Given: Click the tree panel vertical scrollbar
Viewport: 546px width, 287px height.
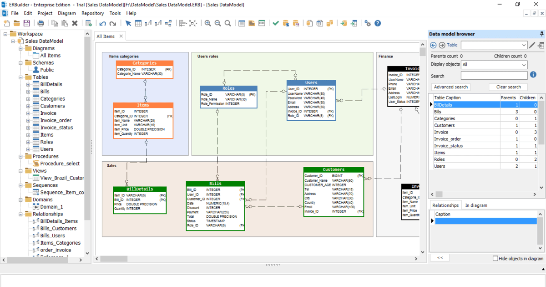Looking at the screenshot, I should pyautogui.click(x=88, y=128).
